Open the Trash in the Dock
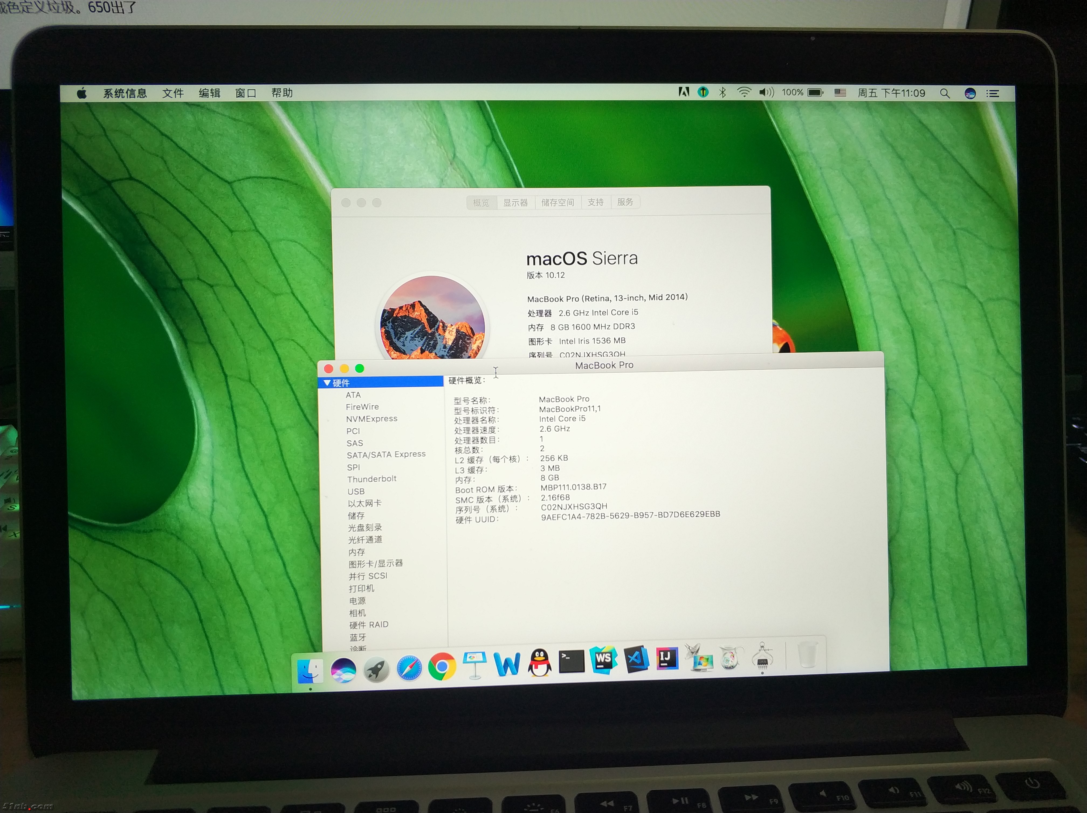 coord(807,654)
